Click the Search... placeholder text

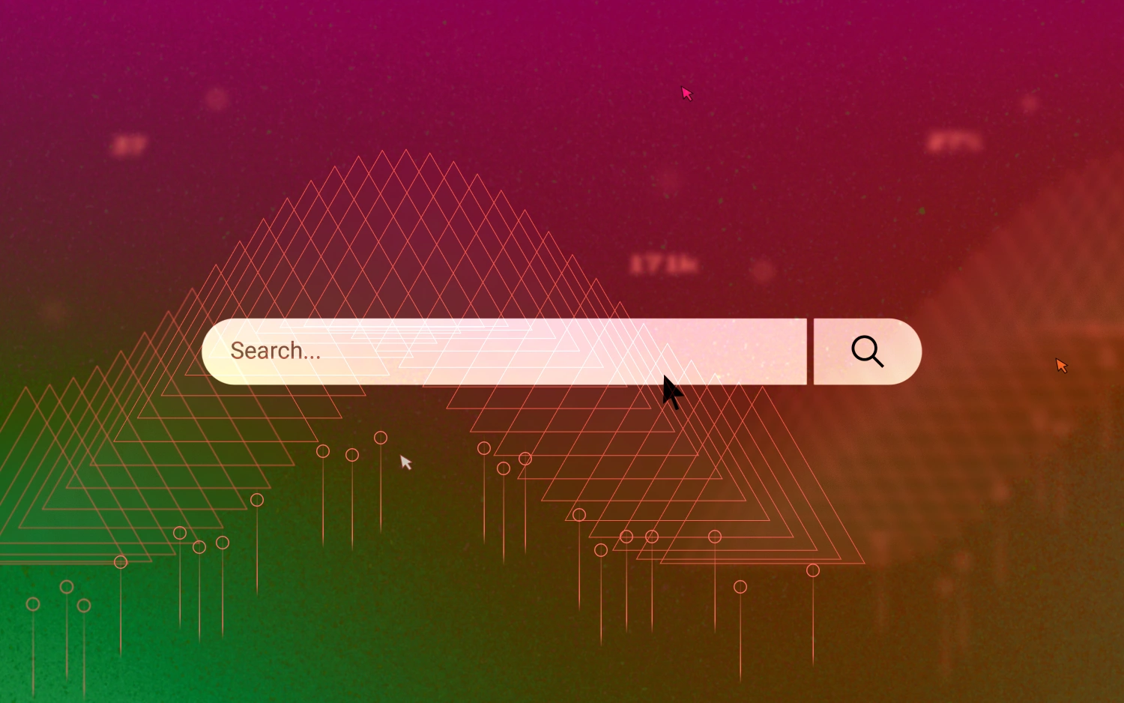pos(276,351)
